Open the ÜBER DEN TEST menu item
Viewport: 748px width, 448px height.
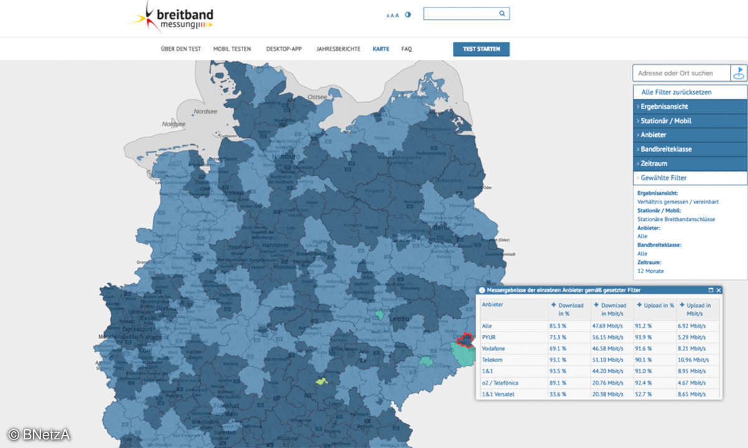pos(181,49)
